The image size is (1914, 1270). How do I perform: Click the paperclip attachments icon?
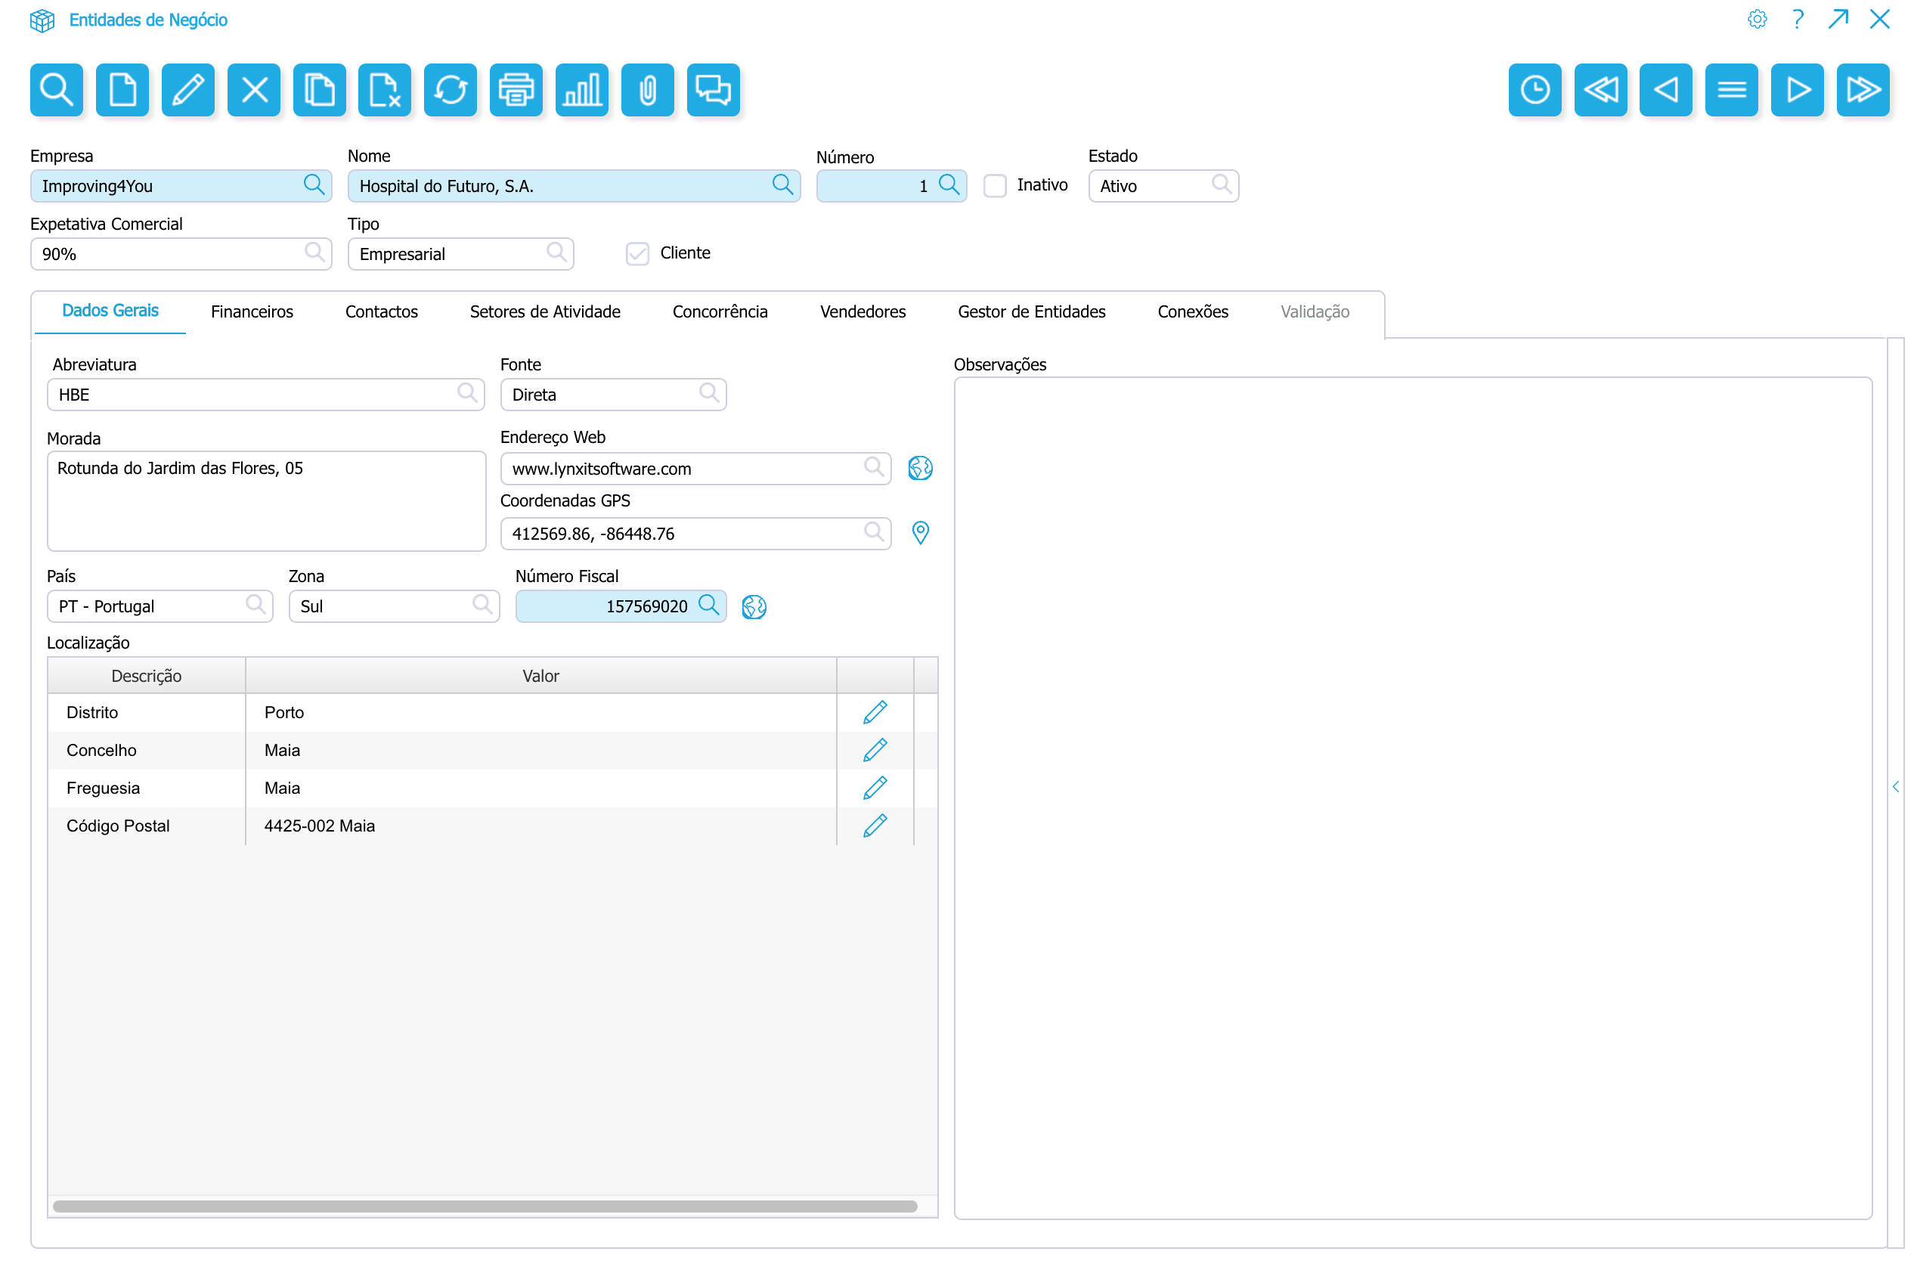pos(647,89)
